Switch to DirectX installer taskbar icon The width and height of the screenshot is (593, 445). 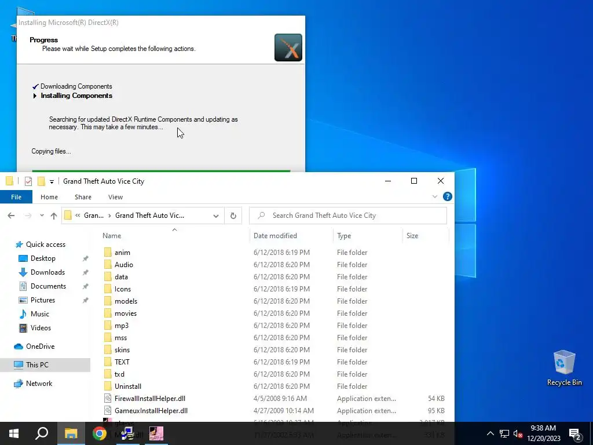click(x=128, y=433)
